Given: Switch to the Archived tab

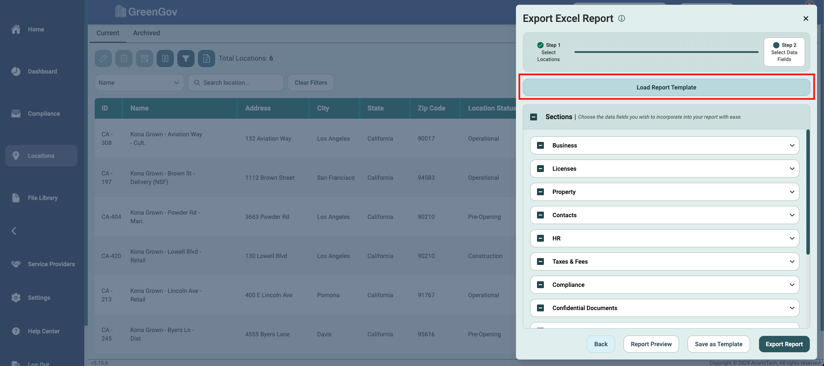Looking at the screenshot, I should (x=146, y=33).
